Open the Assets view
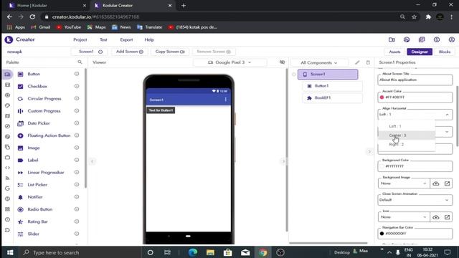Screen dimensions: 459x258 point(394,52)
